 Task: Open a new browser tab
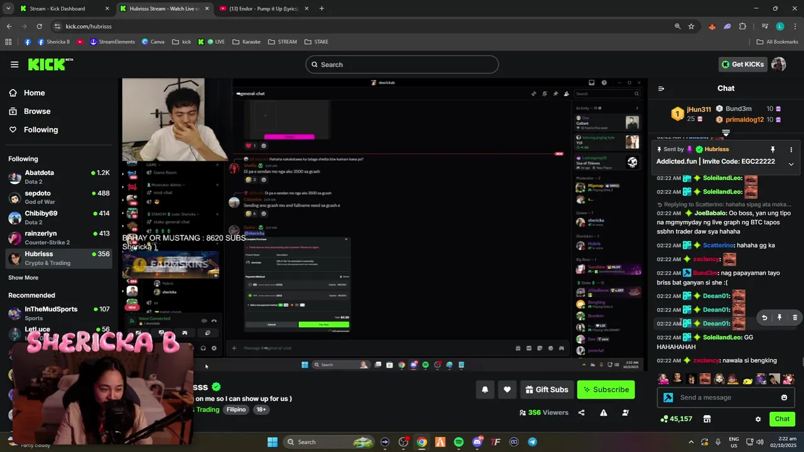[x=322, y=9]
